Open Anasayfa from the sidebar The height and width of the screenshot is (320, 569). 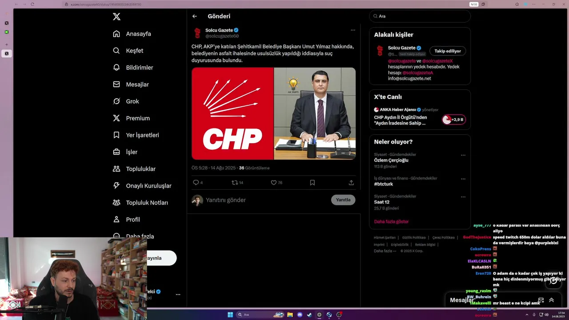click(x=132, y=34)
